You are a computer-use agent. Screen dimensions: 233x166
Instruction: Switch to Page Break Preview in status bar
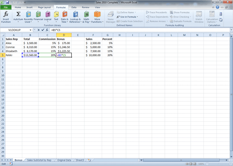tap(194, 164)
